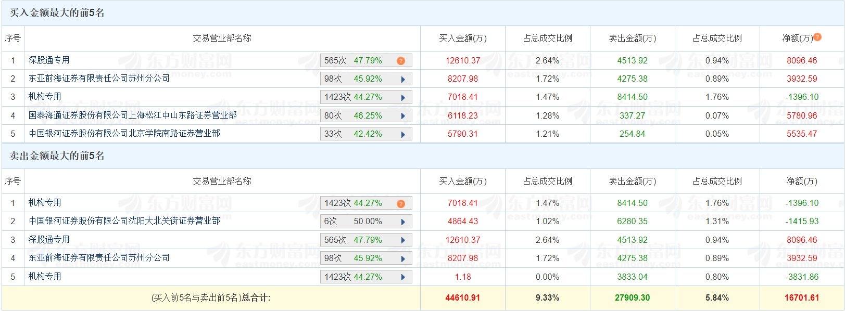Expand arrow for 东亚前海证券苏州分公司 in buy table
This screenshot has width=845, height=311.
403,79
